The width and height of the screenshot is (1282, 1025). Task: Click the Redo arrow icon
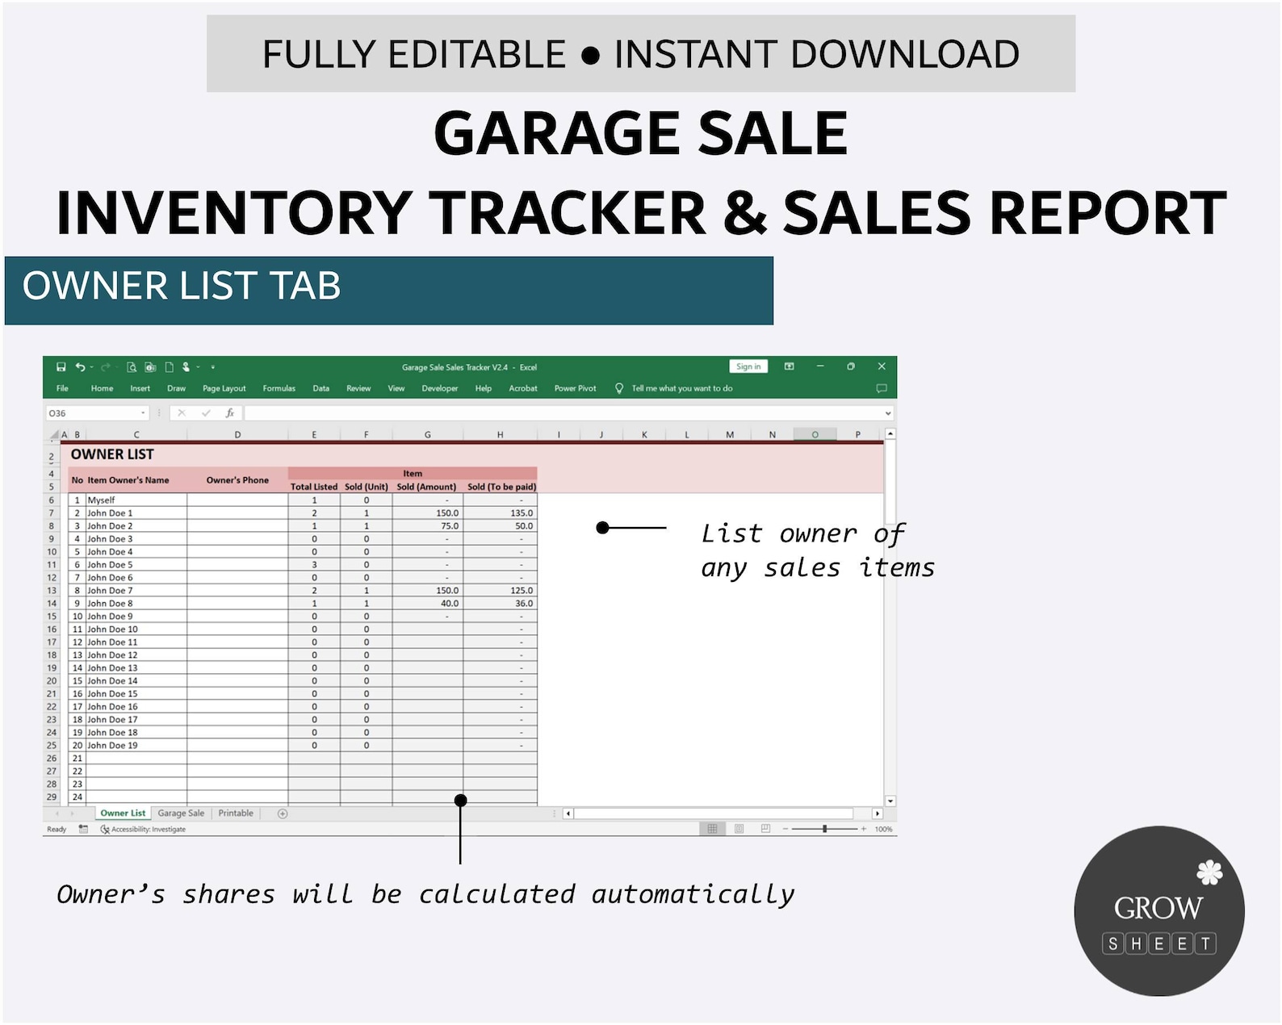pyautogui.click(x=105, y=367)
